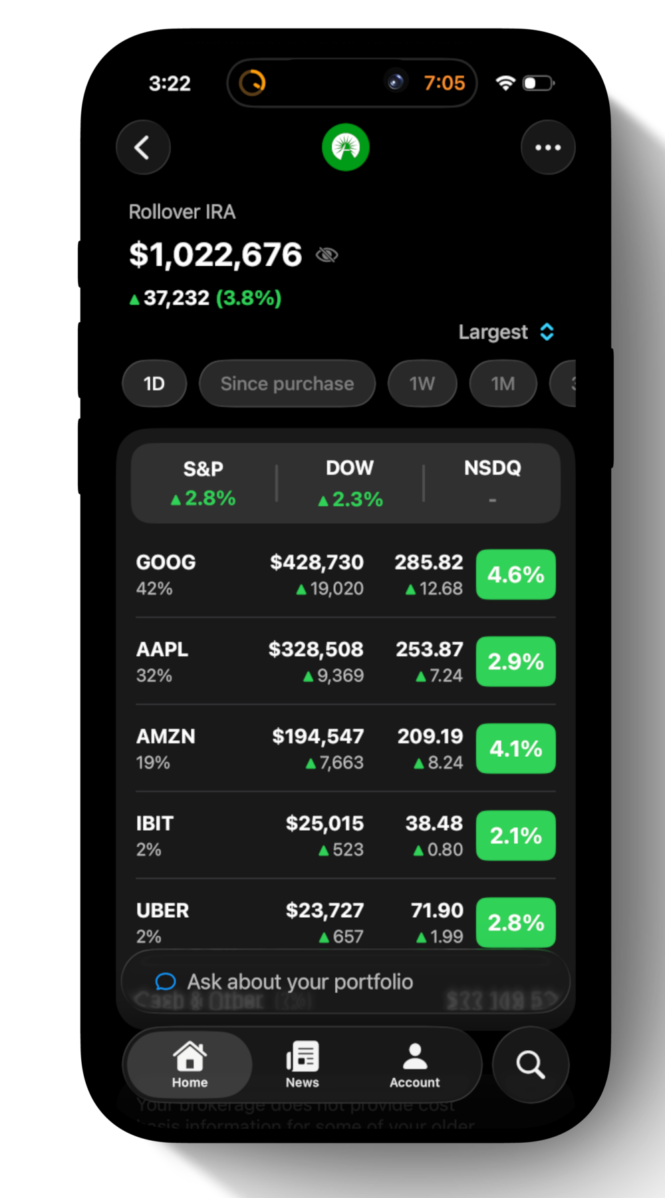Switch to the 1M time range
The height and width of the screenshot is (1198, 665).
coord(503,383)
